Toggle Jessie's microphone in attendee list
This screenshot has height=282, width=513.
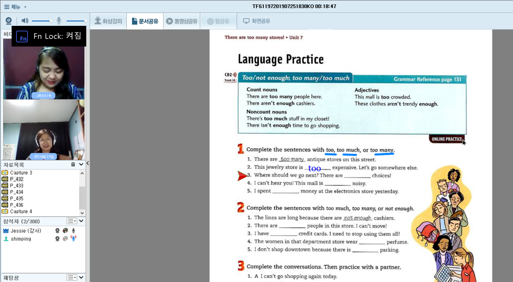point(73,231)
